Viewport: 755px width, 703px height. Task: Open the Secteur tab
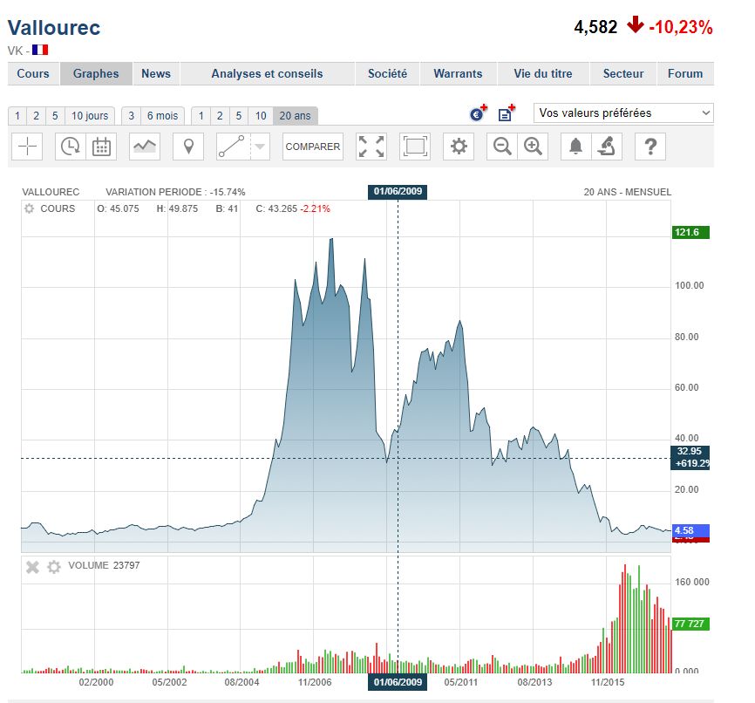[623, 74]
